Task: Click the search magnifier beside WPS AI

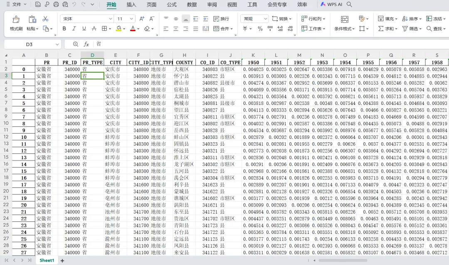Action: point(349,5)
